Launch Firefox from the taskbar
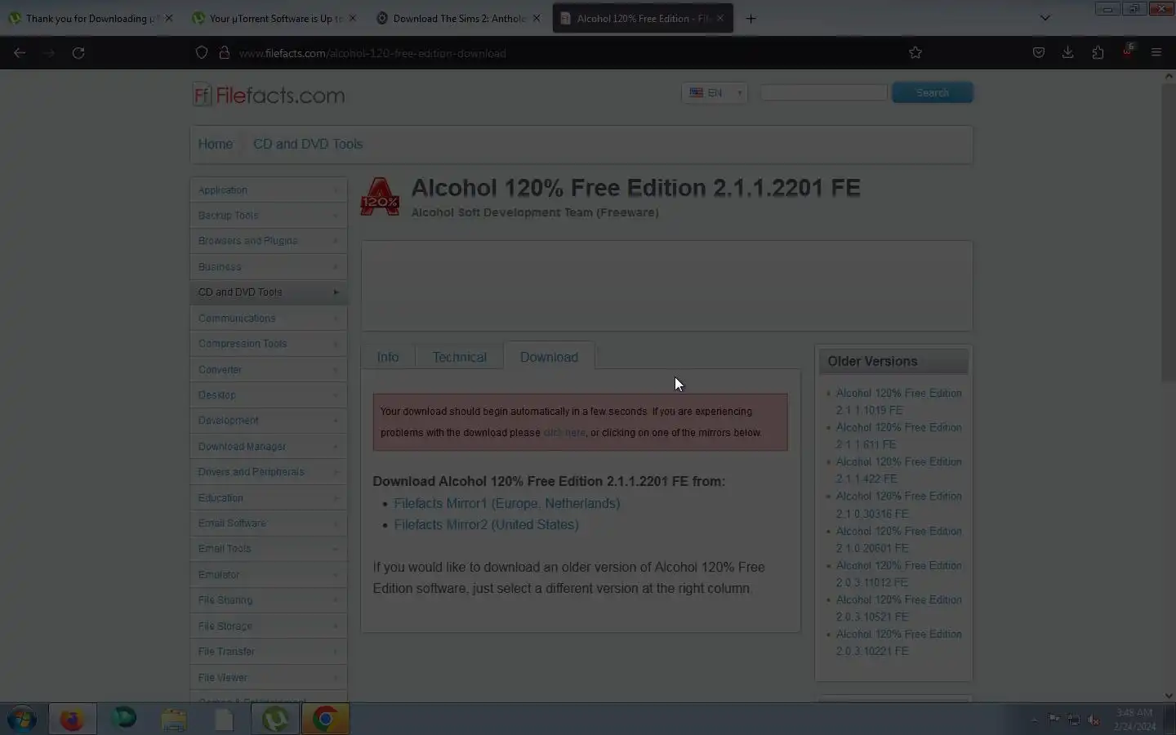Screen dimensions: 1176x735 pos(72,719)
